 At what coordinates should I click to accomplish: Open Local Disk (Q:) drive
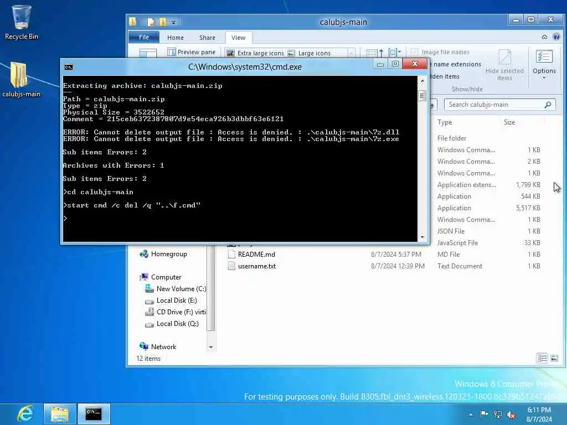pos(172,323)
